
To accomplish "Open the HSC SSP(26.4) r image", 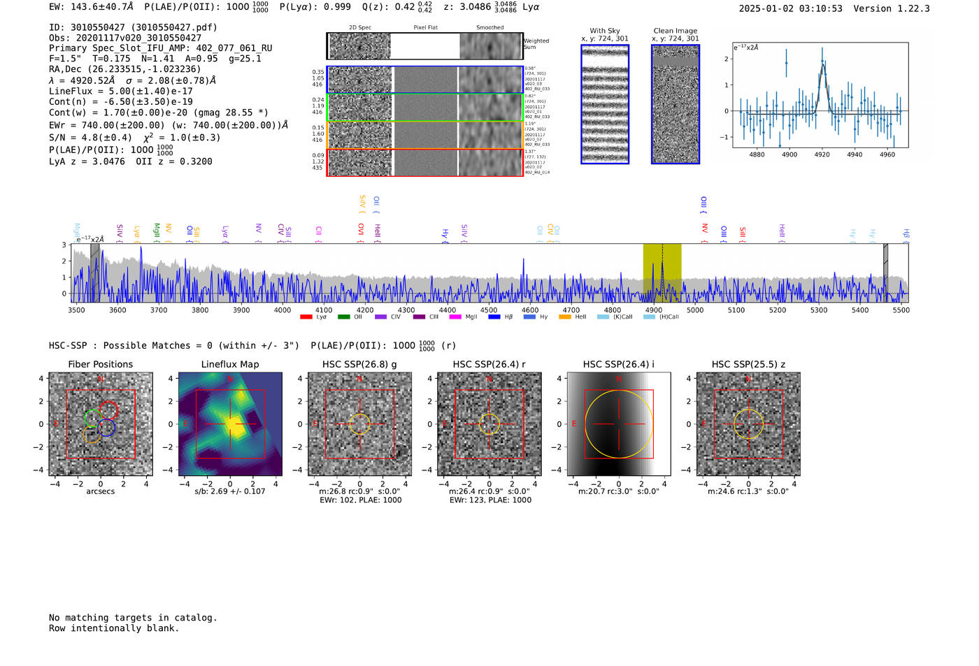I will coord(489,424).
